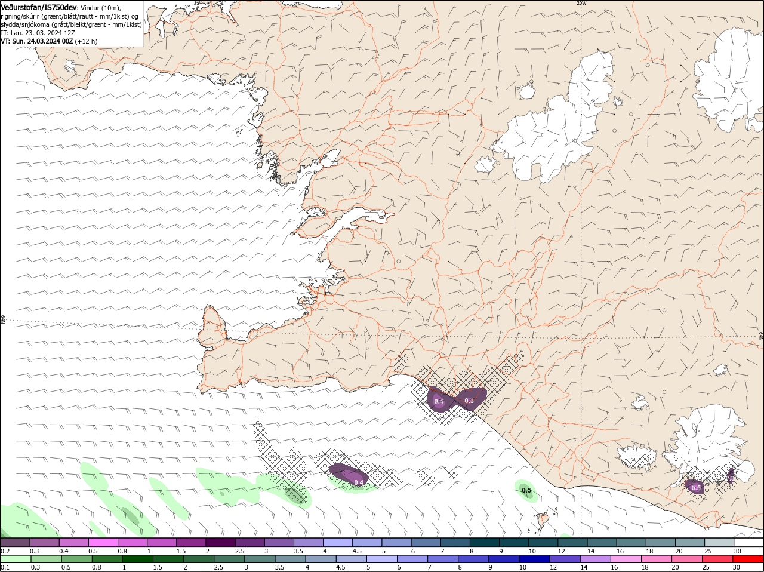The image size is (764, 572).
Task: Click the '12' label under the upper legend
Action: click(561, 551)
